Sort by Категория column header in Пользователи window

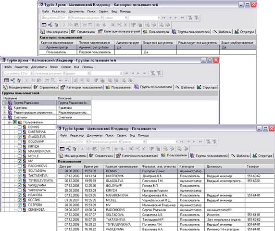click(191, 167)
